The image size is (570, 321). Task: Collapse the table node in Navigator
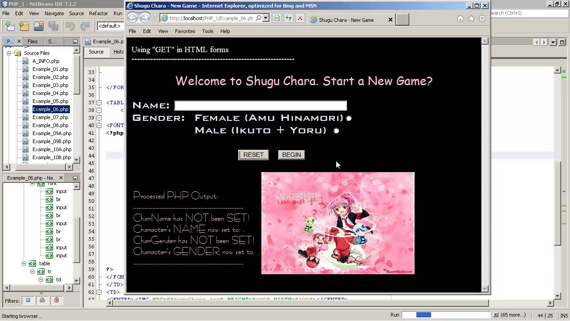(24, 263)
